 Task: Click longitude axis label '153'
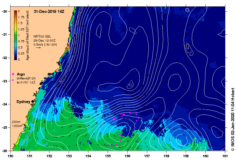(69, 156)
